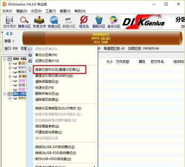Select the 格式化 toolbar icon

pos(84,22)
